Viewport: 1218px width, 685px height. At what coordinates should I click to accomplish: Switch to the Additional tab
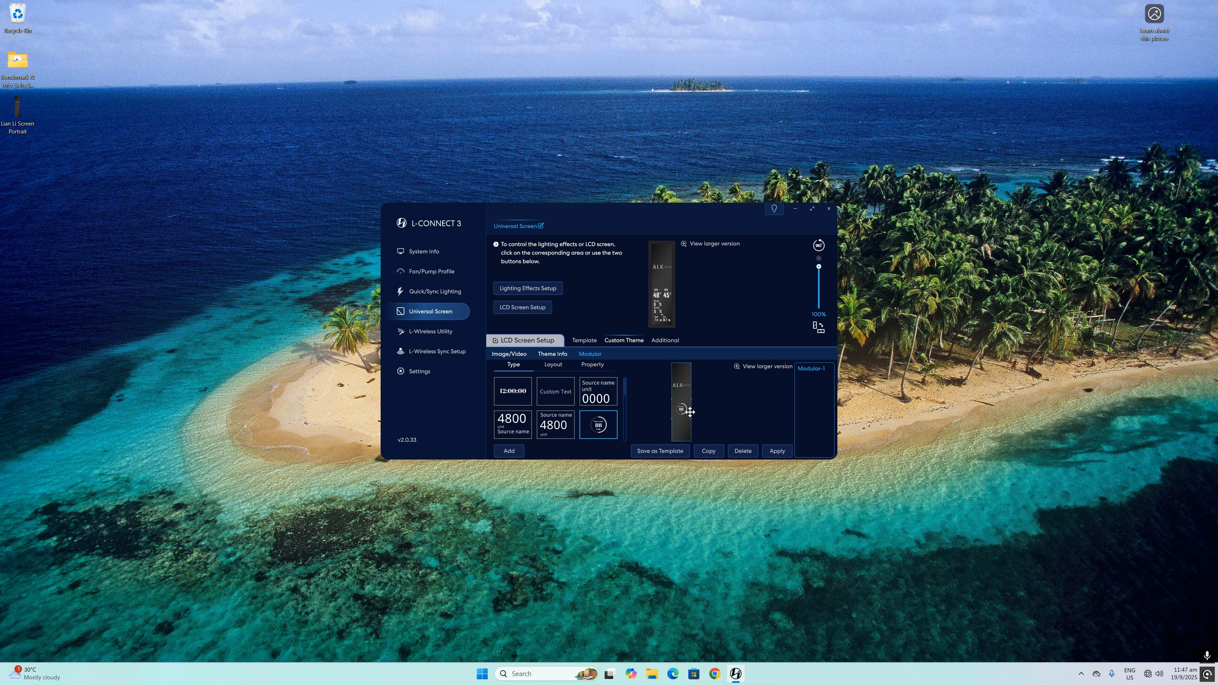(x=665, y=340)
